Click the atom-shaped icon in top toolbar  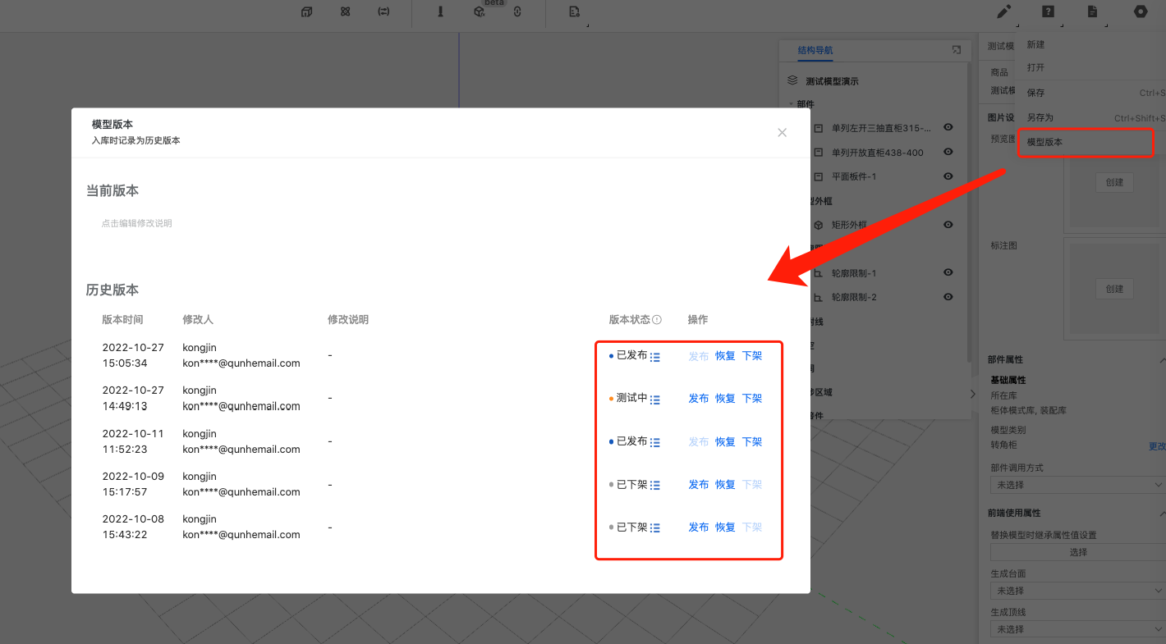pos(346,11)
